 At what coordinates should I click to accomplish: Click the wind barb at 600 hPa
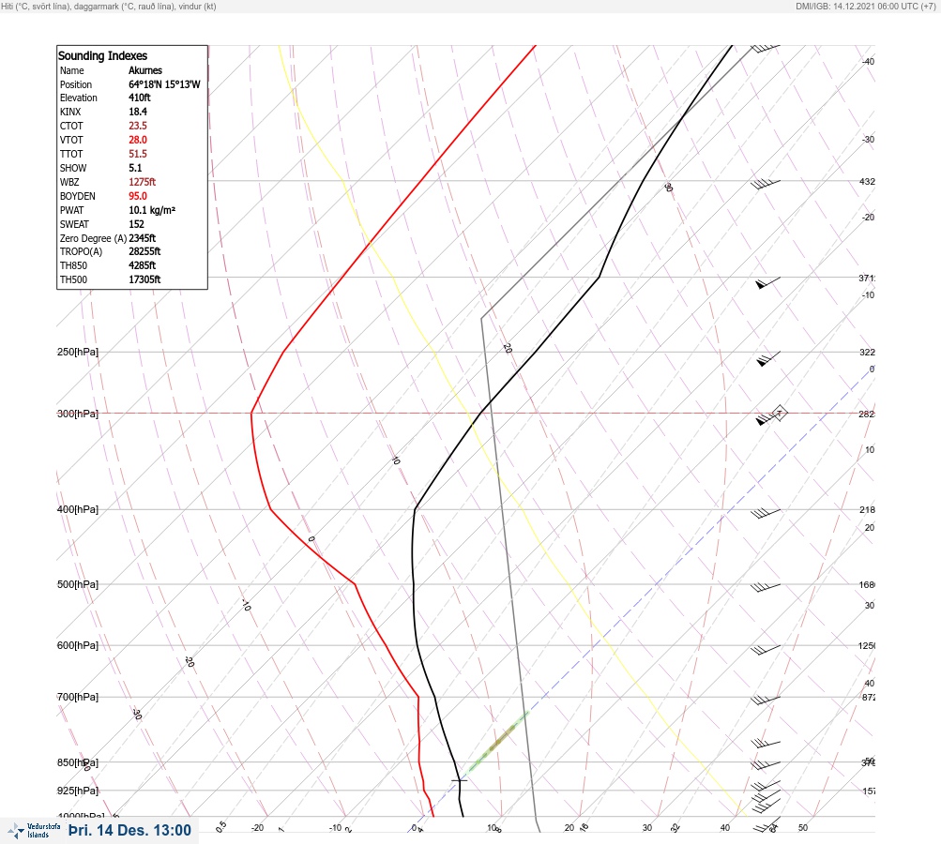[766, 649]
